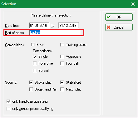
Task: Check the Foursome option
Action: [x=35, y=63]
